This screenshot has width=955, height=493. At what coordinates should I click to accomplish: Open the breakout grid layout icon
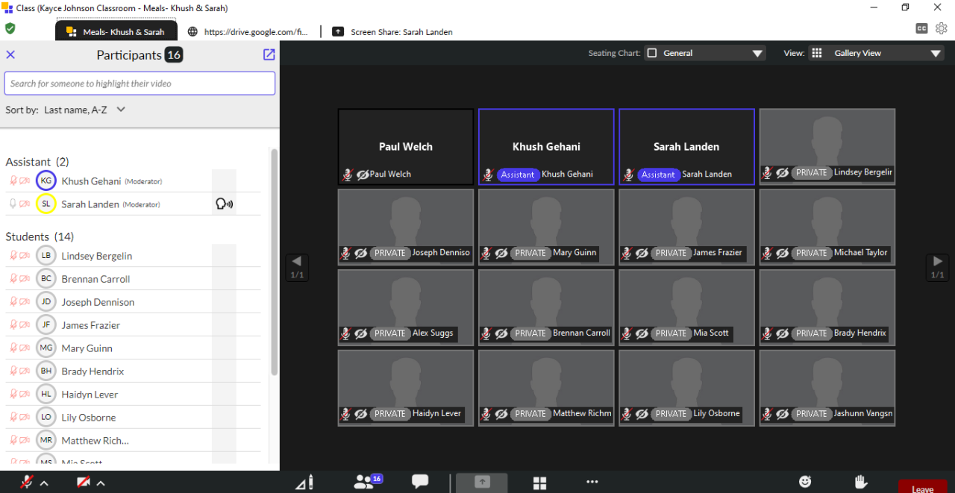tap(539, 483)
